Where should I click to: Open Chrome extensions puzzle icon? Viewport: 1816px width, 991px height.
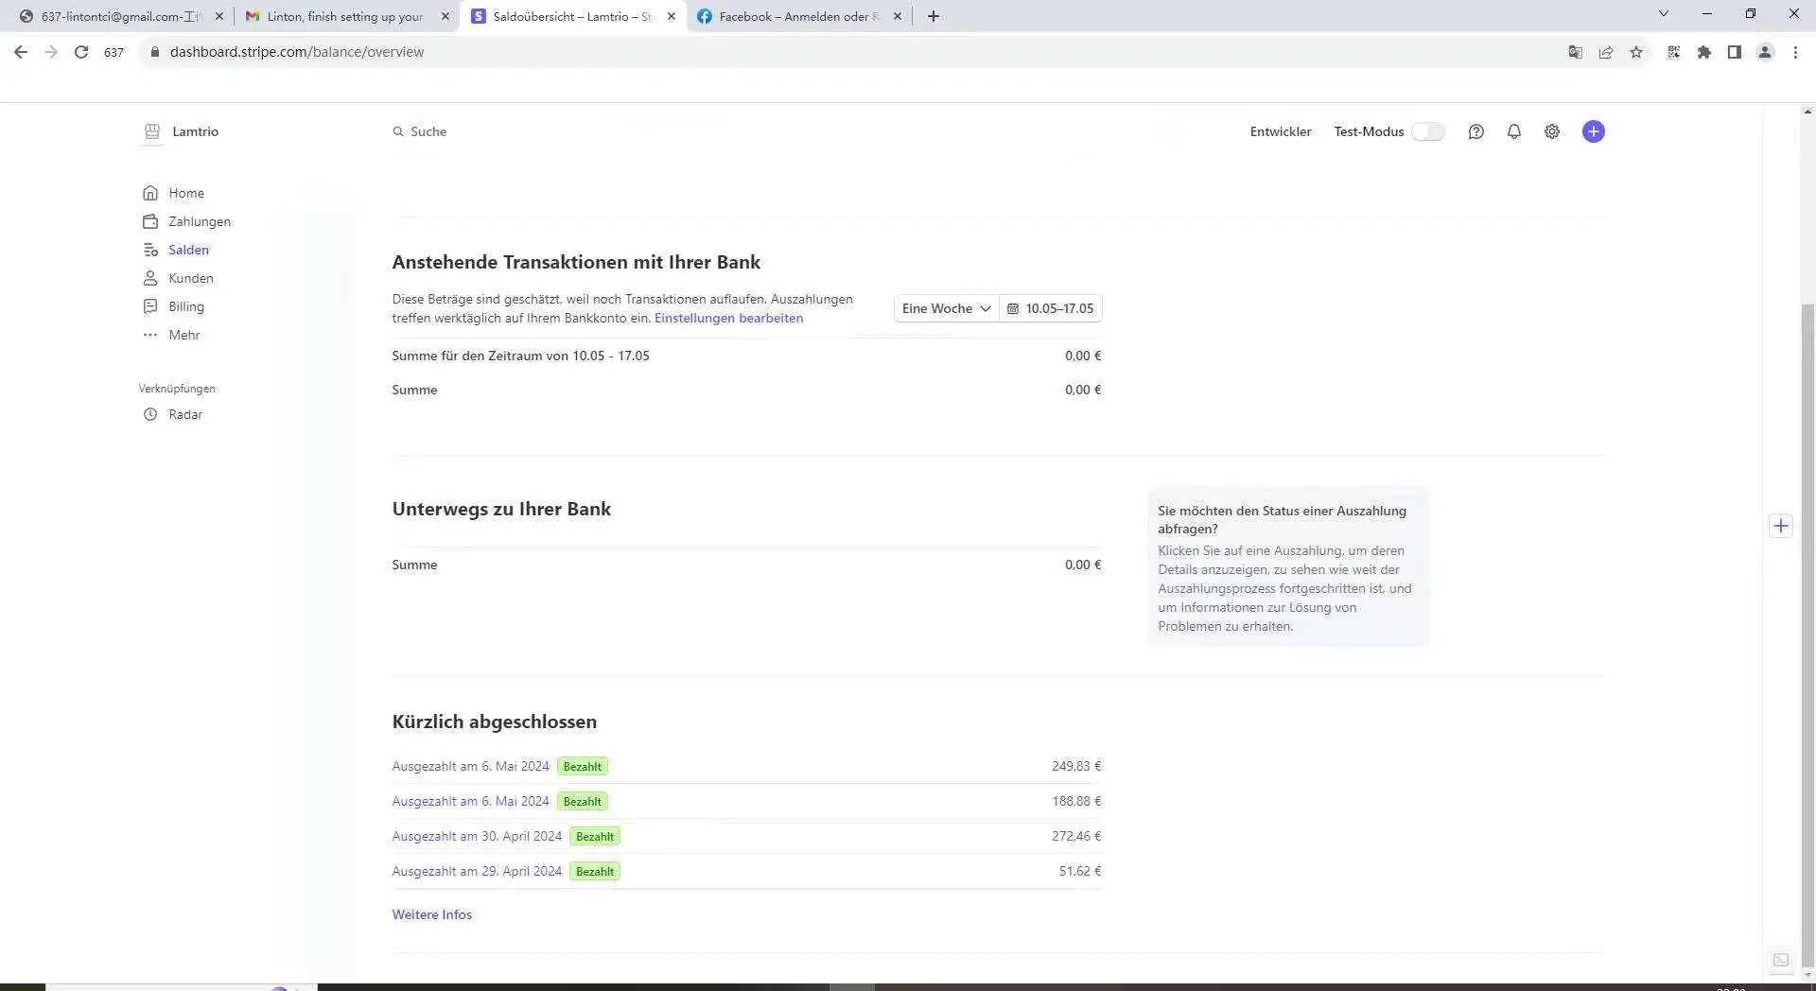click(1703, 52)
